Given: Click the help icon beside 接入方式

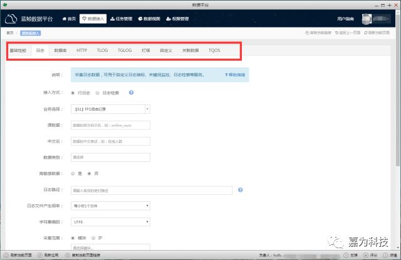Looking at the screenshot, I should pyautogui.click(x=131, y=92).
